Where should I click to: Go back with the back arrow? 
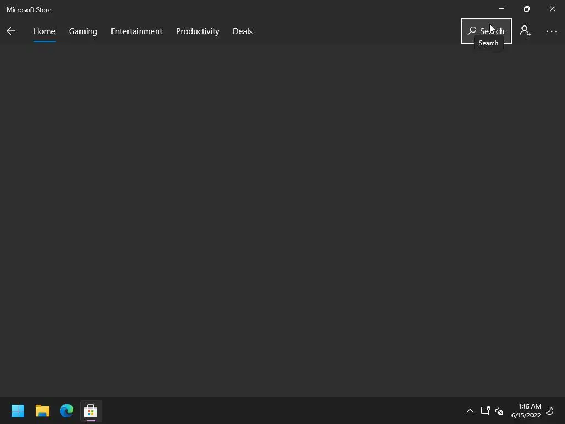[x=11, y=31]
